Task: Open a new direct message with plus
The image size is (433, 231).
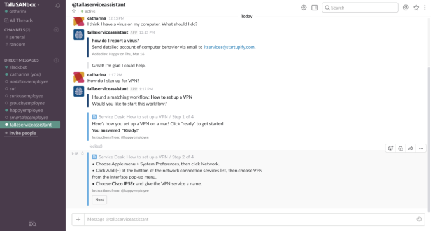Action: click(56, 60)
